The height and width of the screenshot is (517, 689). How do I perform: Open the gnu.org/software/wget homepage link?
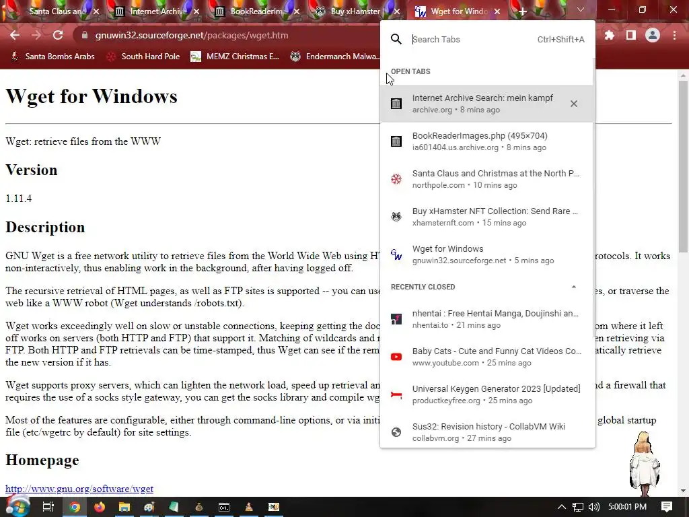click(79, 489)
